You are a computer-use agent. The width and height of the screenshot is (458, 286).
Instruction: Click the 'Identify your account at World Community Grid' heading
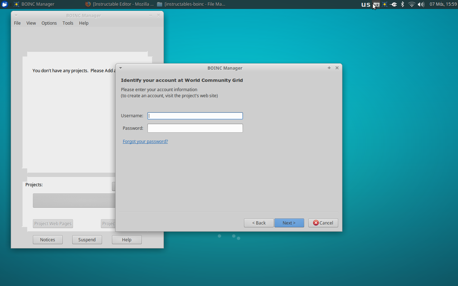point(182,80)
